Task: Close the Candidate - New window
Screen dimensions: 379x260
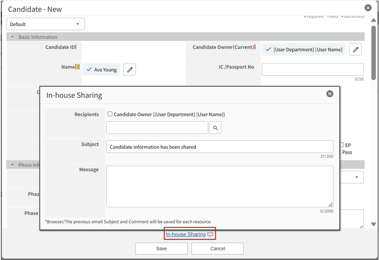Action: 368,8
